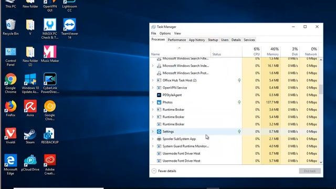336x189 pixels.
Task: Click the scrollbar down arrow in process list
Action: (321, 162)
